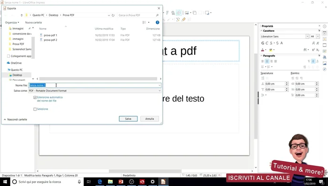Toggle bold (G) in Carattere panel
This screenshot has width=328, height=186.
tap(263, 43)
